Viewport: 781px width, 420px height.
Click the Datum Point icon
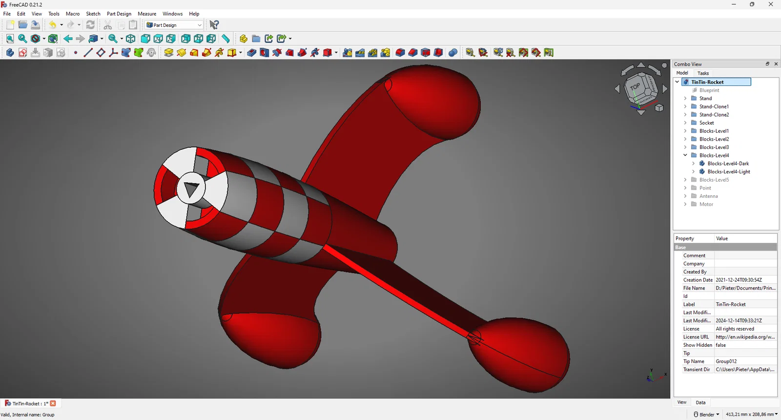[x=76, y=53]
